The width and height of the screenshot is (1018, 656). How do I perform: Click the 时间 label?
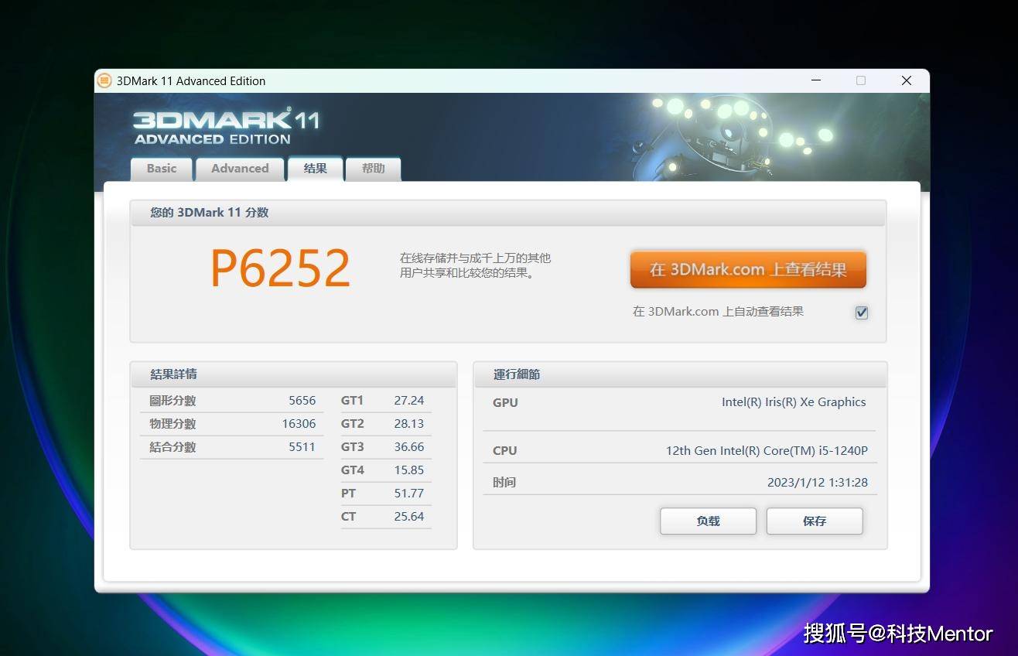coord(504,483)
